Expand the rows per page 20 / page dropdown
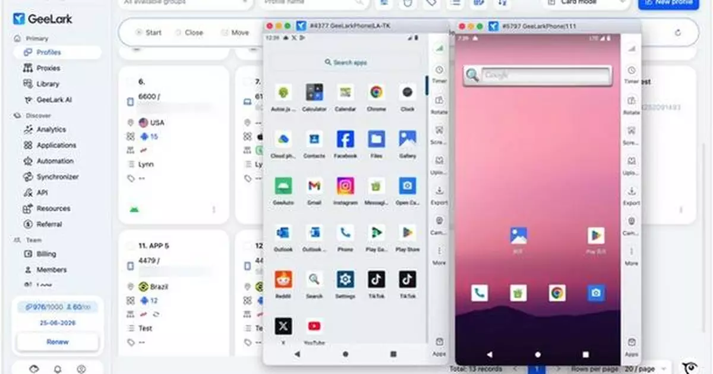The height and width of the screenshot is (374, 713). point(646,369)
